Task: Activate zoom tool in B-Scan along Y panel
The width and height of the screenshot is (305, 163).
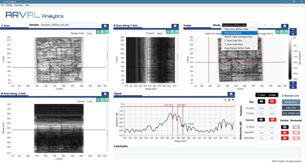Action: [x=172, y=32]
